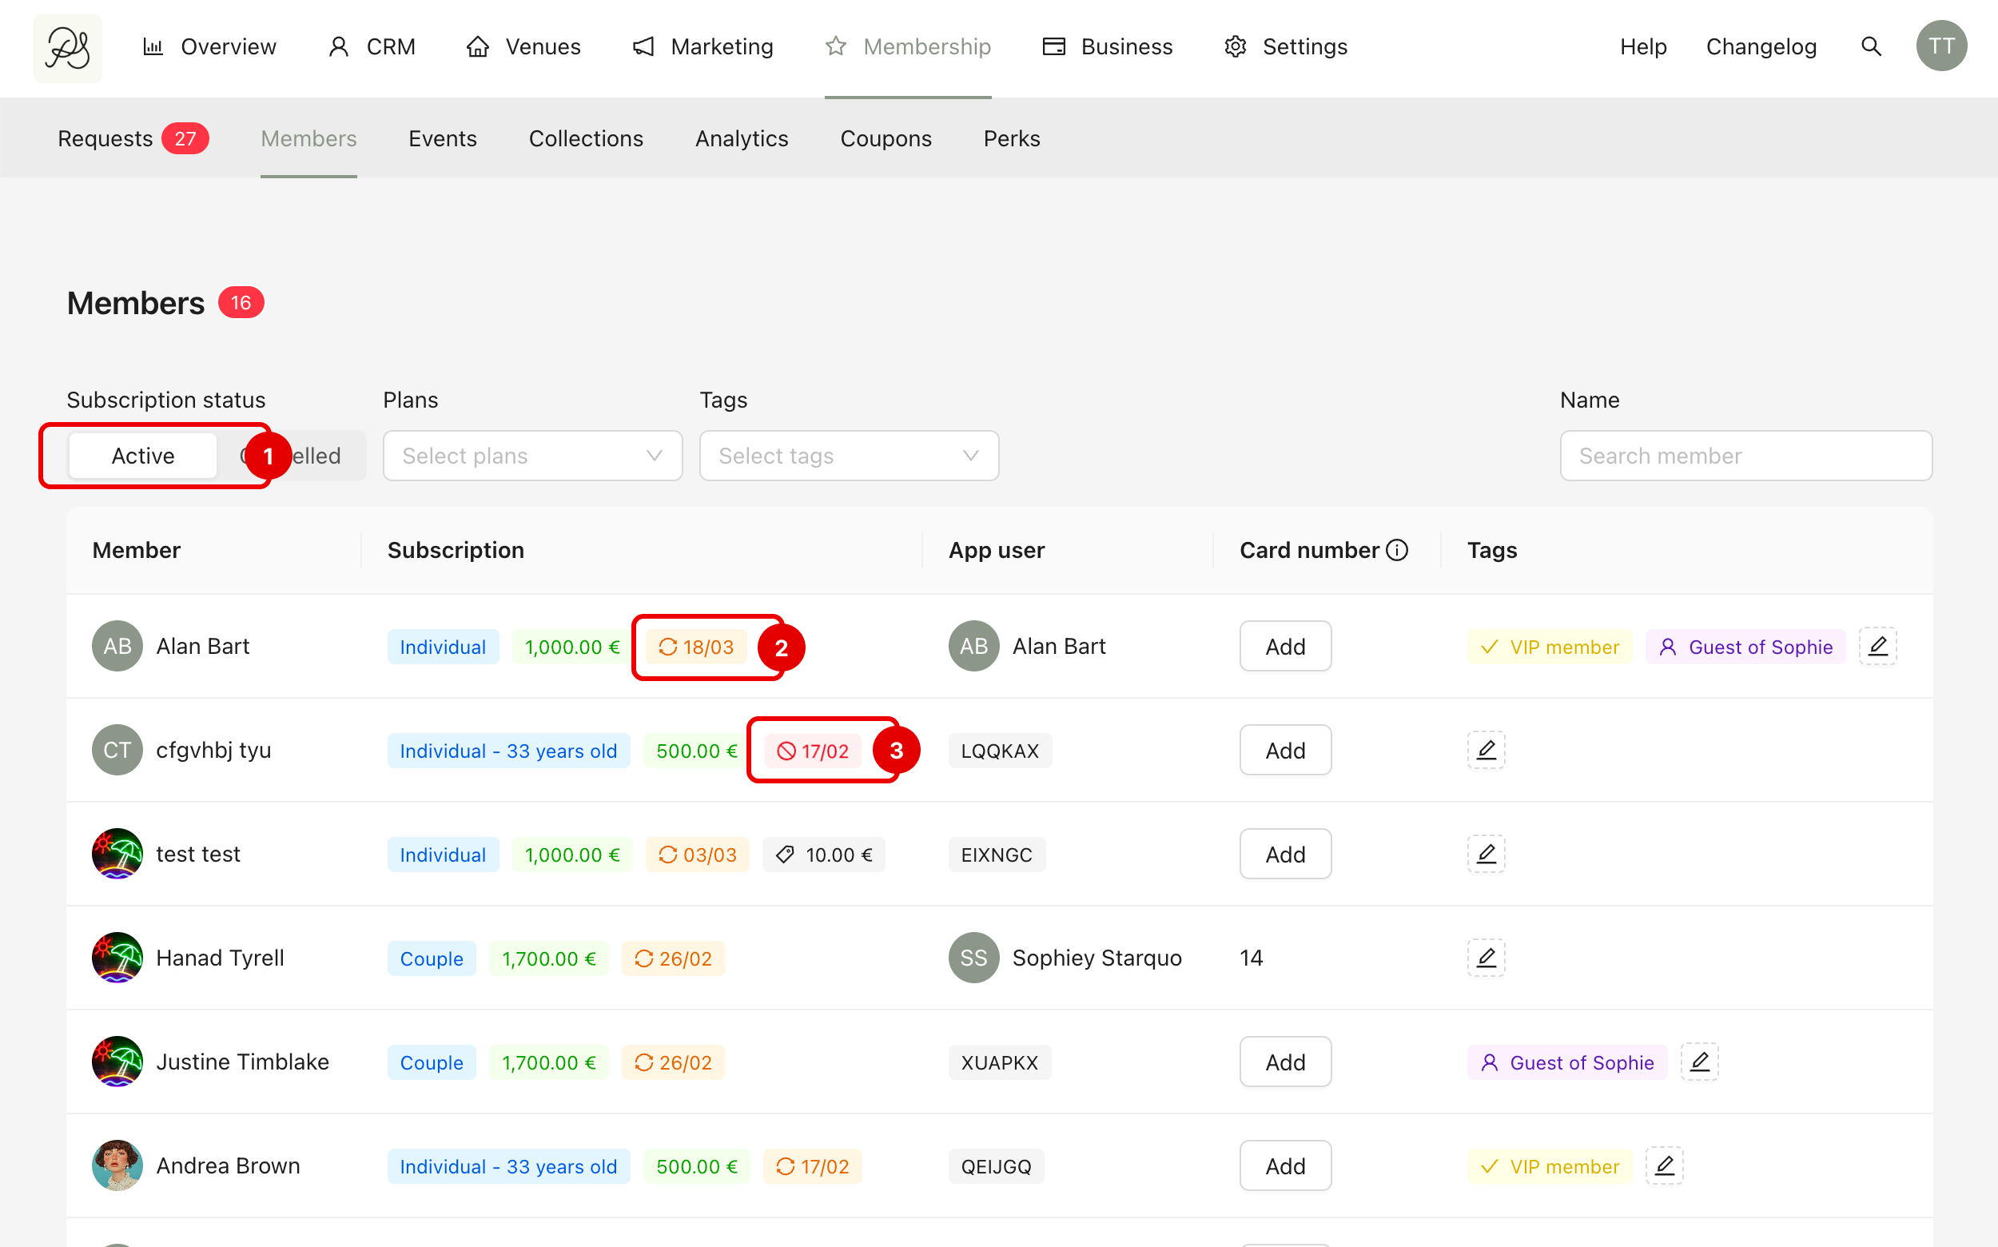
Task: Select the Active subscription status toggle
Action: tap(142, 456)
